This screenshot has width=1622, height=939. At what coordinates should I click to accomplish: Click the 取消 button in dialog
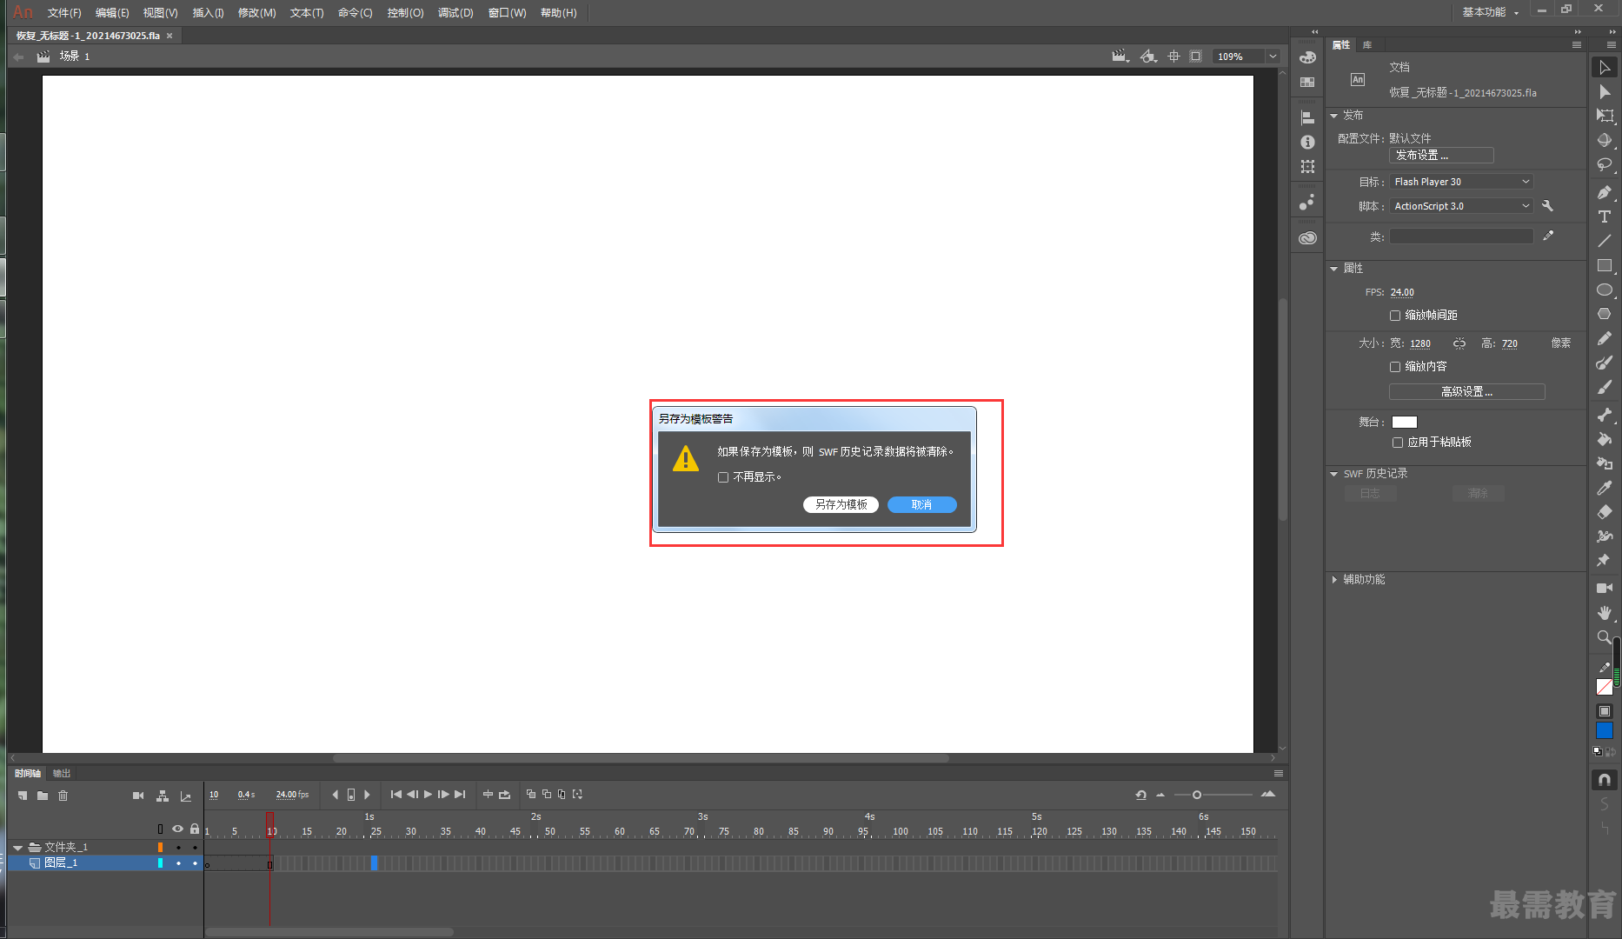coord(921,504)
